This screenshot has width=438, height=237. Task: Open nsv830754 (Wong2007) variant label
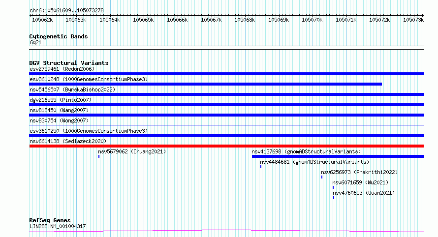(59, 120)
